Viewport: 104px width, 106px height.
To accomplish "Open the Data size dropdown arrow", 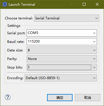I will 94,50.
